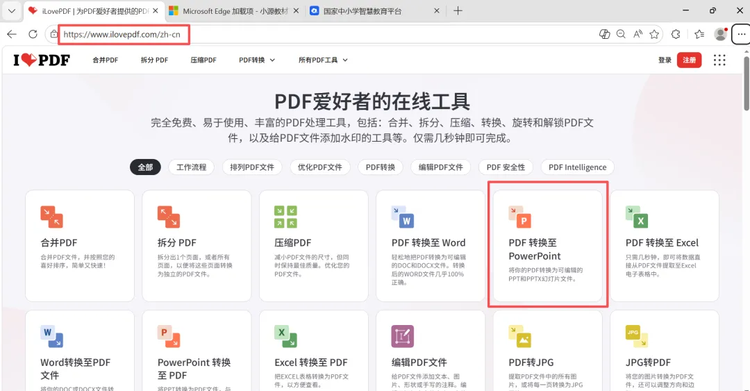This screenshot has width=750, height=391.
Task: Click the Read Aloud icon in address bar
Action: (x=637, y=34)
